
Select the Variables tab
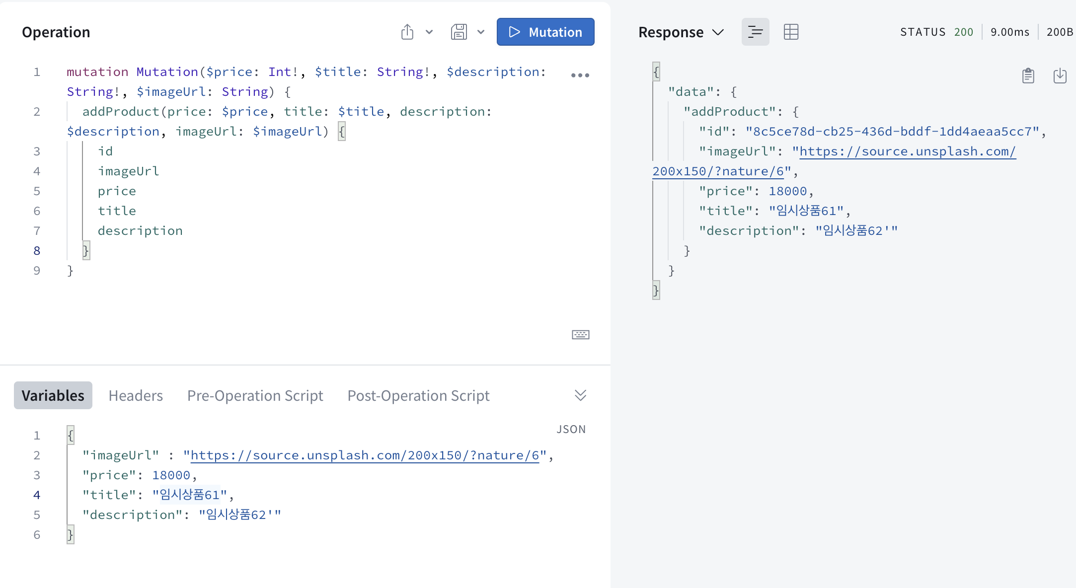[53, 395]
